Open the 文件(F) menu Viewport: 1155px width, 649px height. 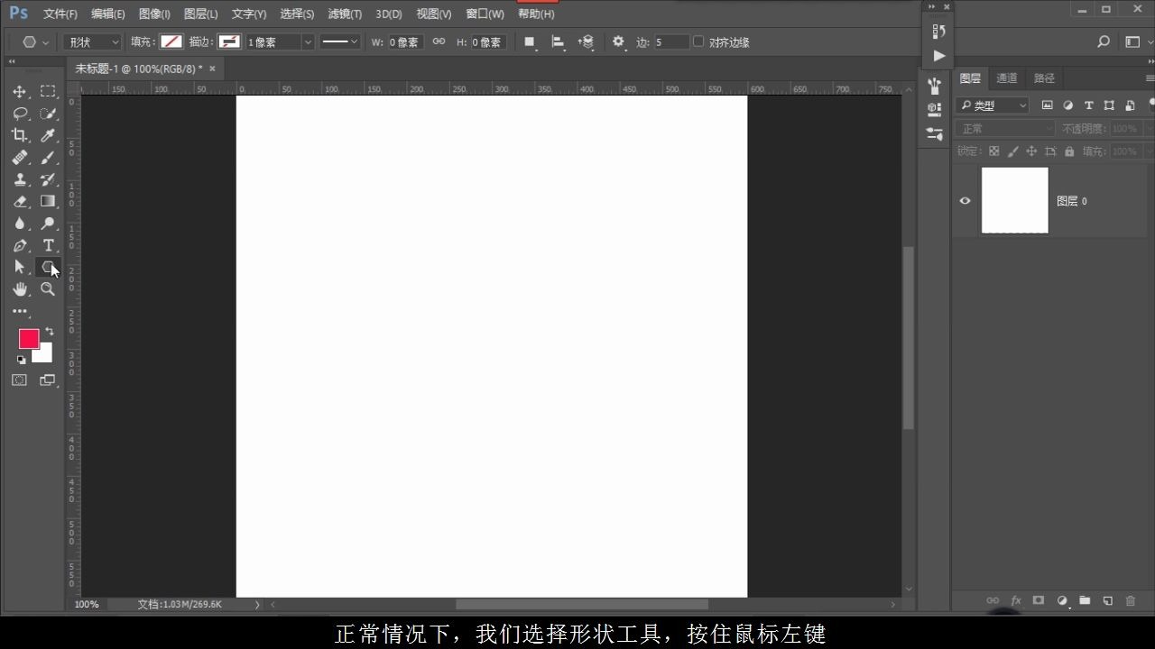tap(60, 14)
